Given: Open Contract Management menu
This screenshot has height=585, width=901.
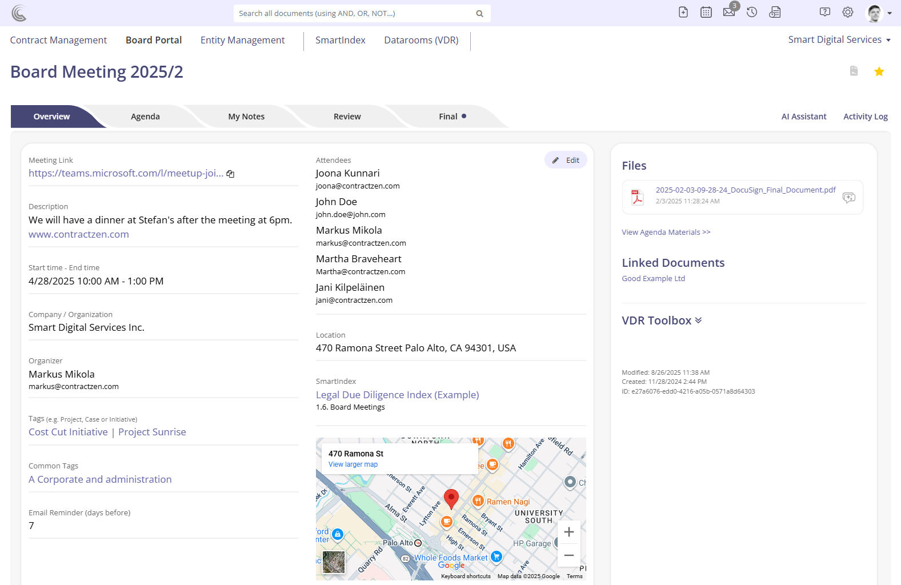Looking at the screenshot, I should (58, 40).
